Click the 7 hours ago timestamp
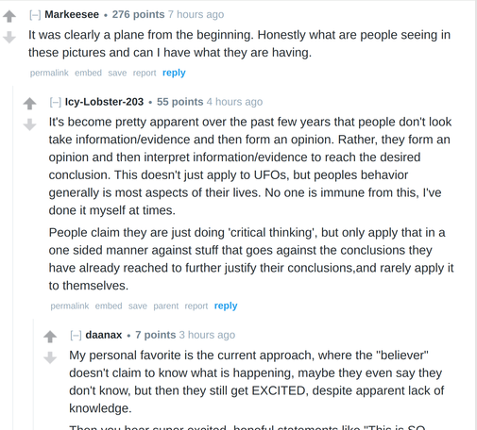This screenshot has width=477, height=430. pyautogui.click(x=196, y=14)
